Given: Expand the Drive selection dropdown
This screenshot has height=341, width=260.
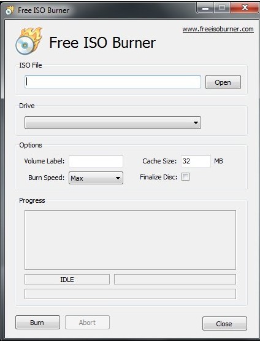Looking at the screenshot, I should click(x=113, y=123).
